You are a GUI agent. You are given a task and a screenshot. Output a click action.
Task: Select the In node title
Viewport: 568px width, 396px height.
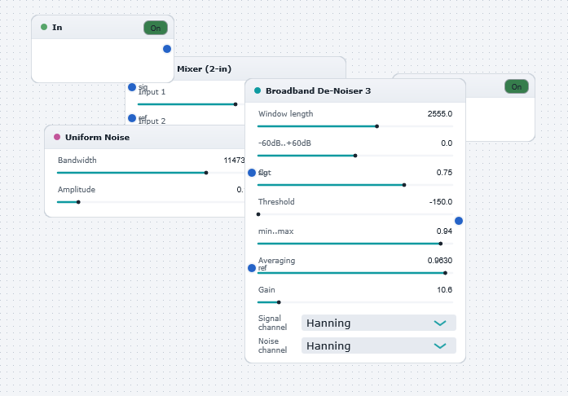click(57, 27)
